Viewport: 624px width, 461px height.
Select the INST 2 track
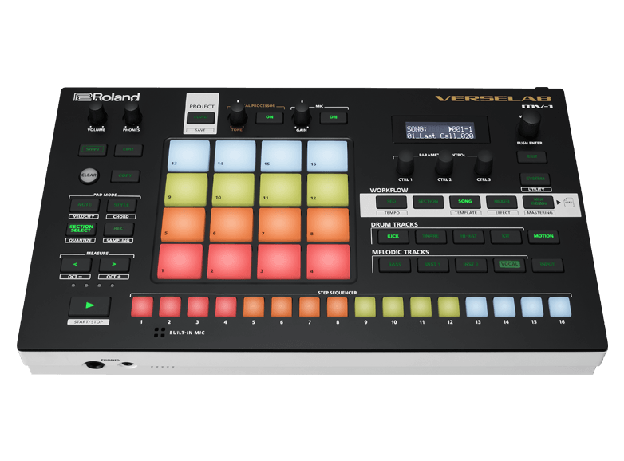click(x=471, y=265)
